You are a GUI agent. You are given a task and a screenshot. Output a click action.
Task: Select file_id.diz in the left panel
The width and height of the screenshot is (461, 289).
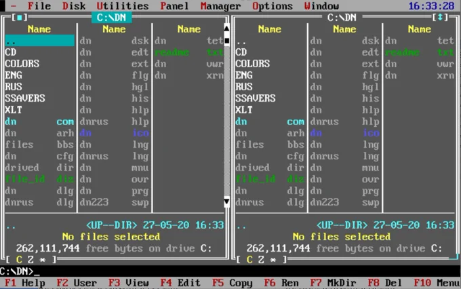coord(39,179)
